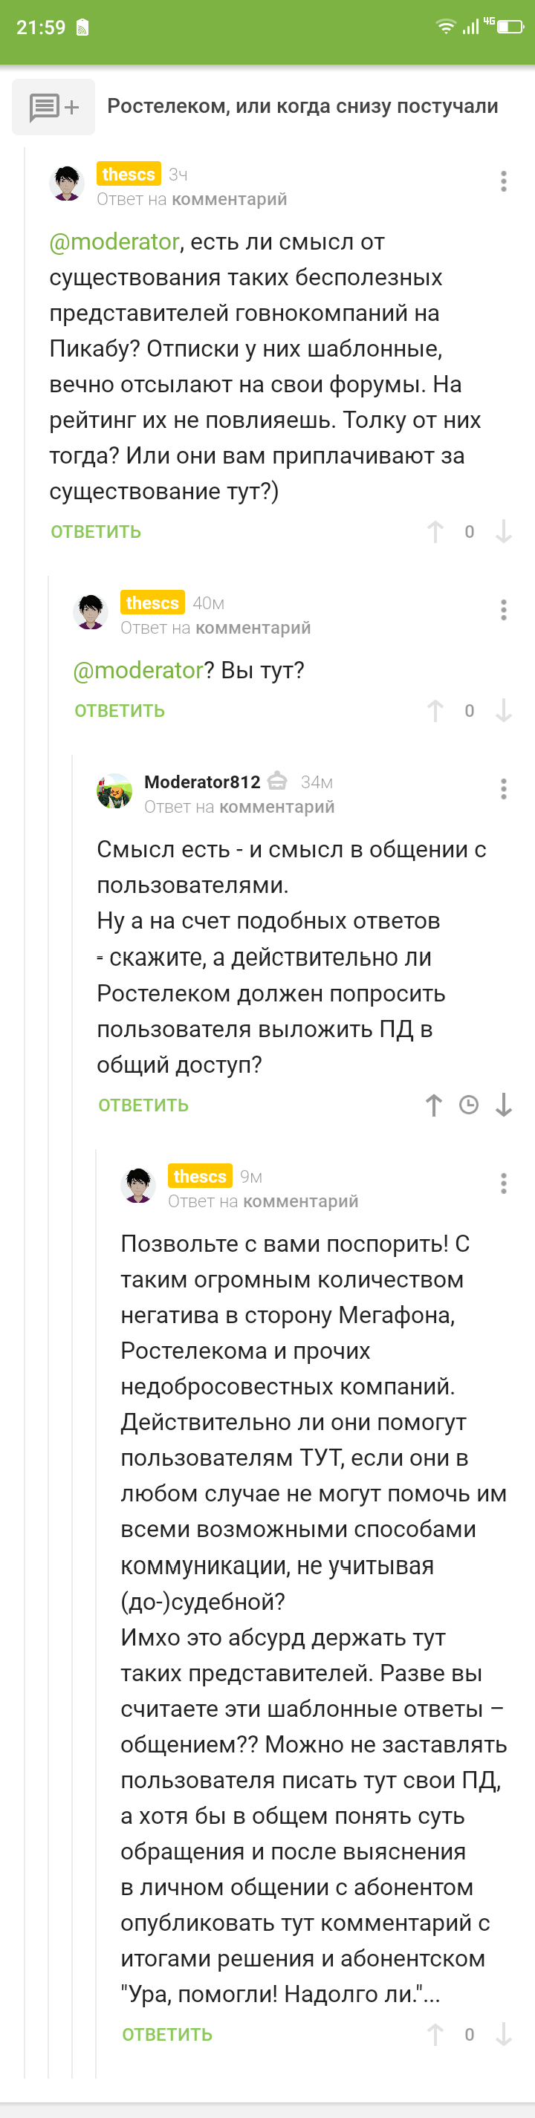Upvote the '@moderator? Вы тут?' comment
Viewport: 535px width, 2118px height.
click(x=435, y=710)
